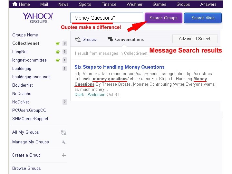Click the Home house icon
232x174 pixels.
click(15, 4)
